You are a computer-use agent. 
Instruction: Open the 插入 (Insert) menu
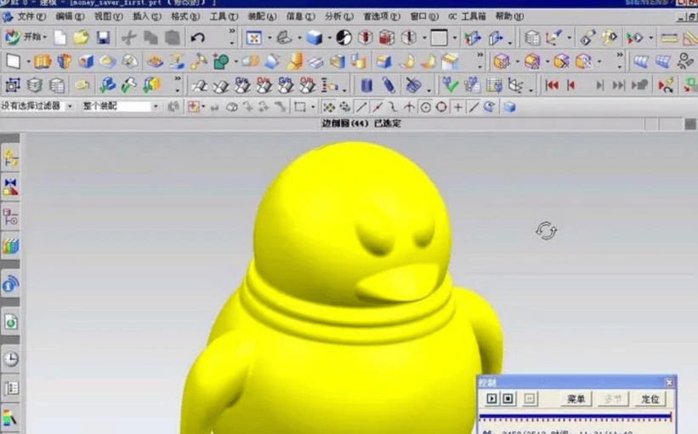click(x=147, y=16)
